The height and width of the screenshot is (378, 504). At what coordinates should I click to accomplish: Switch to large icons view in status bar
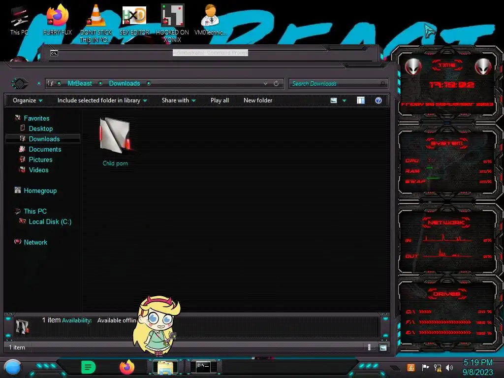click(383, 347)
